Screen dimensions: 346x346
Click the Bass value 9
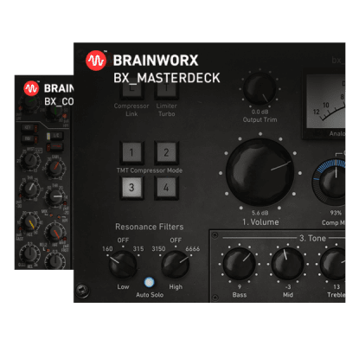(240, 287)
